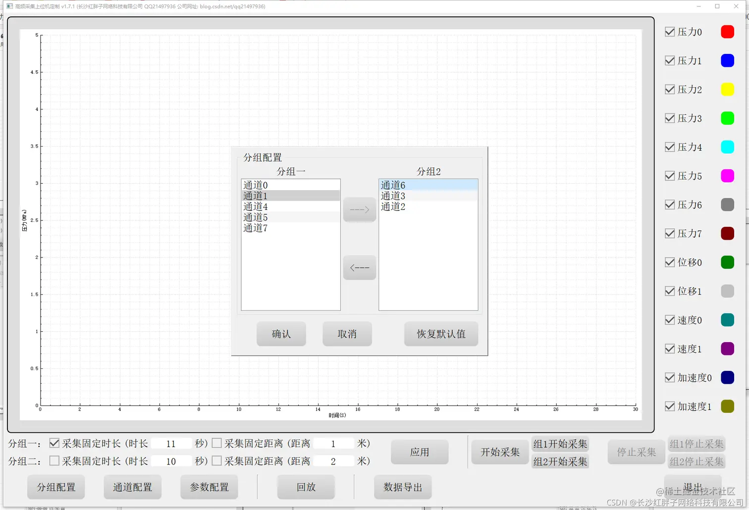The height and width of the screenshot is (510, 749).
Task: Click the magenta swatch next to 压力5
Action: [x=727, y=175]
